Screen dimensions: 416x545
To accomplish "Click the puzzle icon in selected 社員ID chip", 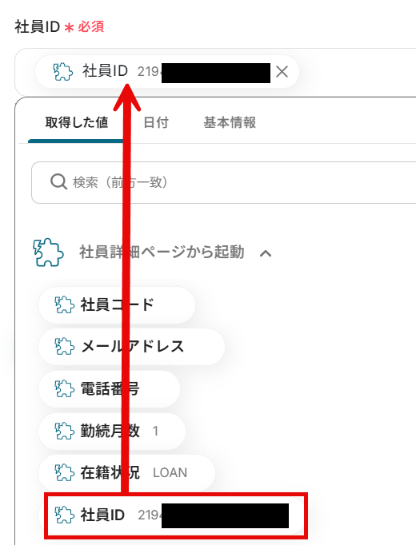I will click(x=63, y=72).
